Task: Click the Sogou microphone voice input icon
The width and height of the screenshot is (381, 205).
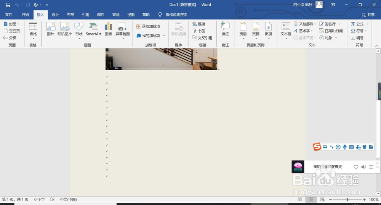Action: 344,147
